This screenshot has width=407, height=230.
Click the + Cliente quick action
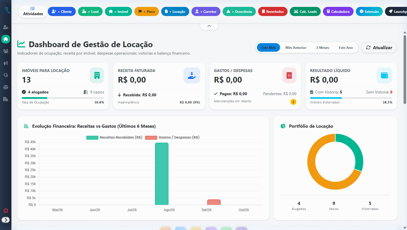(x=62, y=11)
